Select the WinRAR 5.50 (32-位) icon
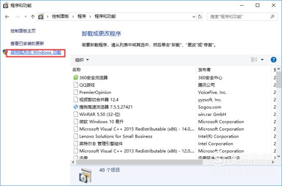Screen dimensions: 282x186 (76, 114)
